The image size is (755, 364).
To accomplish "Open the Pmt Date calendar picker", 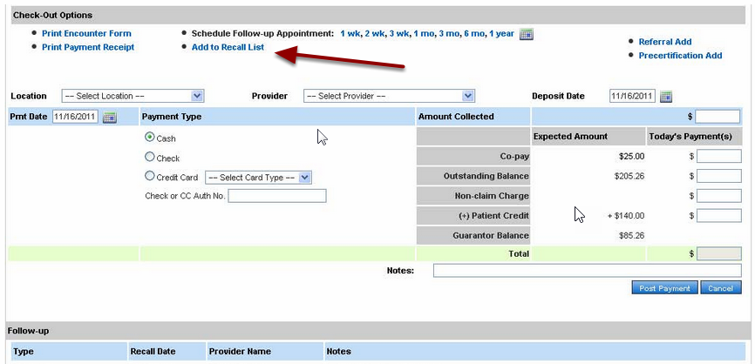I will 109,117.
